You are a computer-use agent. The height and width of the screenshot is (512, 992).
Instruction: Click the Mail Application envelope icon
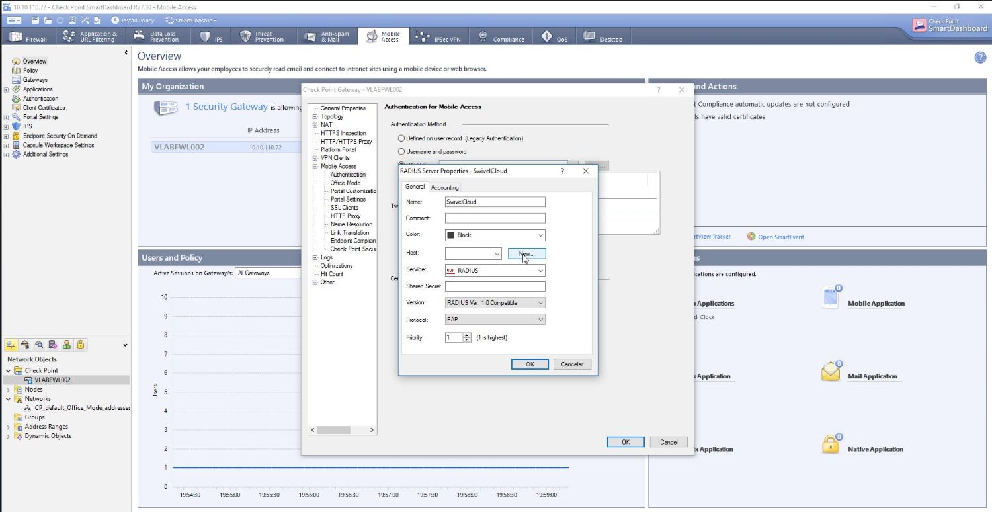[831, 371]
